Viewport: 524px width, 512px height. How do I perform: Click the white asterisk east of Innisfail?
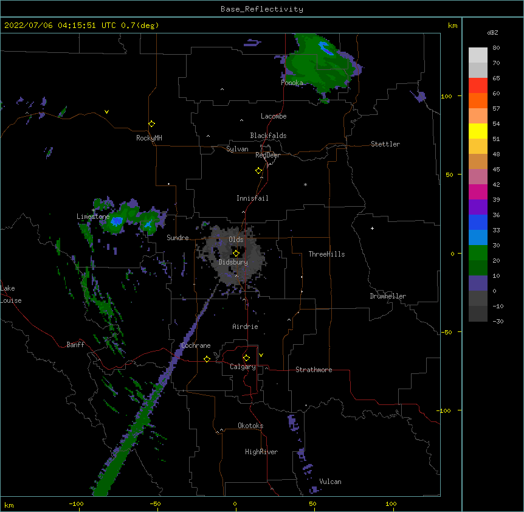[x=305, y=184]
